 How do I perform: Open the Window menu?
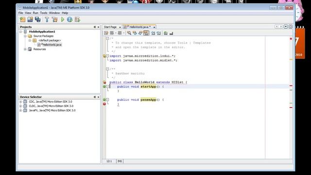click(x=54, y=13)
